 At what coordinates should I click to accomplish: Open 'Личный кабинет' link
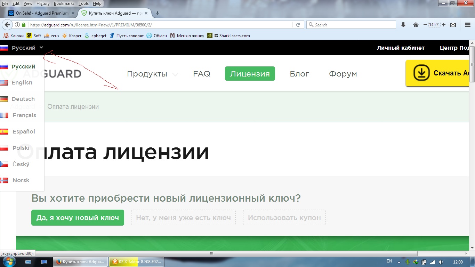click(x=401, y=48)
